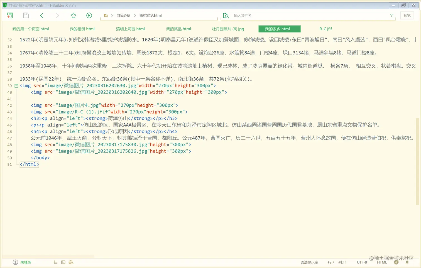Click line number 39 in gutter
Image resolution: width=421 pixels, height=268 pixels.
tap(10, 86)
